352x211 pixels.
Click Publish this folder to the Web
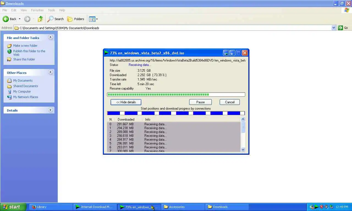pyautogui.click(x=29, y=53)
